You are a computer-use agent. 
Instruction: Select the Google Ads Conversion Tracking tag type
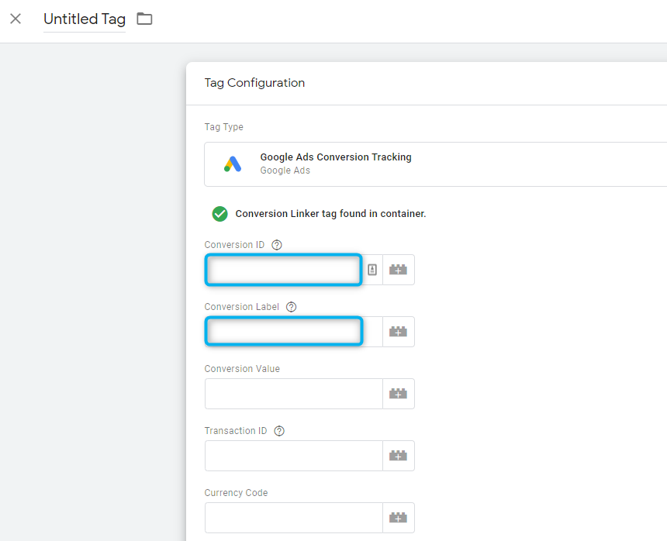click(x=436, y=164)
